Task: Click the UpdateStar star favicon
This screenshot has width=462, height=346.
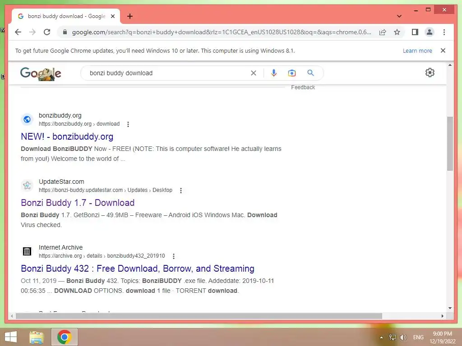Action: coord(27,185)
